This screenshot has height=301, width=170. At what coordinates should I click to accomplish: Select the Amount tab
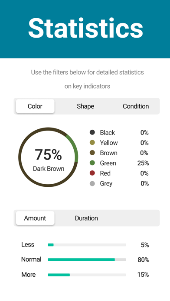pyautogui.click(x=35, y=218)
